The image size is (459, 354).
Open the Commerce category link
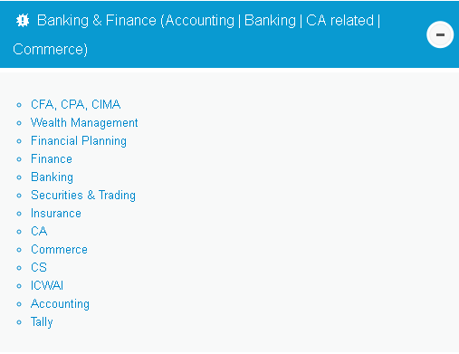(x=59, y=250)
